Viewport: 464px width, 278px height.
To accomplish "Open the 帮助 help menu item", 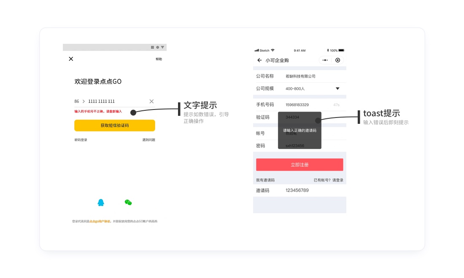I will pos(159,59).
